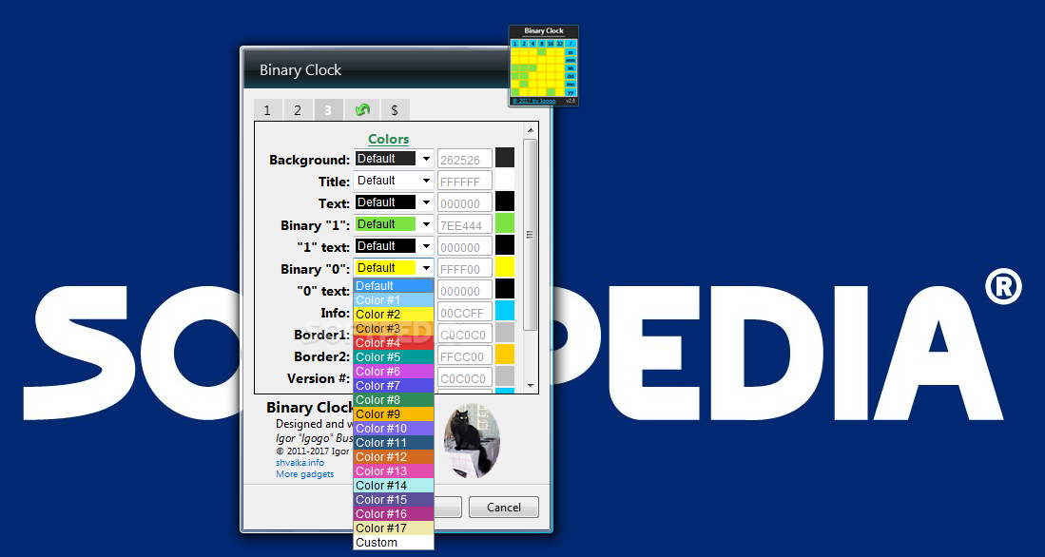The image size is (1045, 557).
Task: Choose Color #10 violet option
Action: [394, 429]
